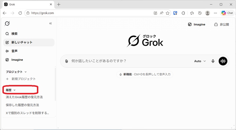Collapse the プロジェクト section chevron

coord(26,72)
